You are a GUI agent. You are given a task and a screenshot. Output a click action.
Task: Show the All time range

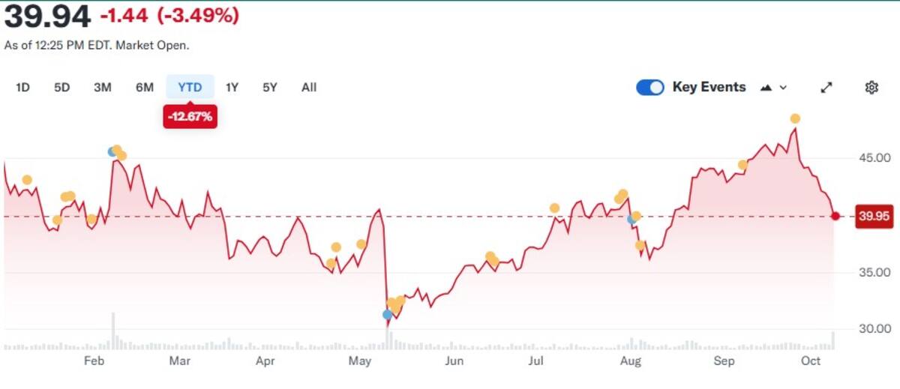[x=309, y=88]
